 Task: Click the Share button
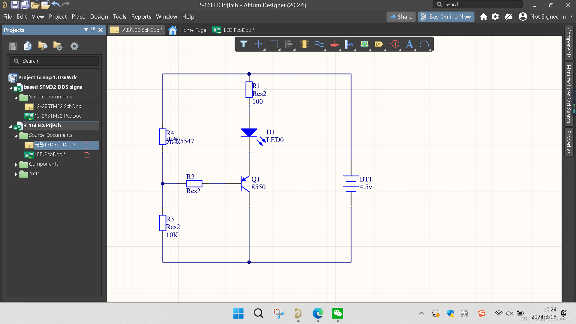pos(401,17)
